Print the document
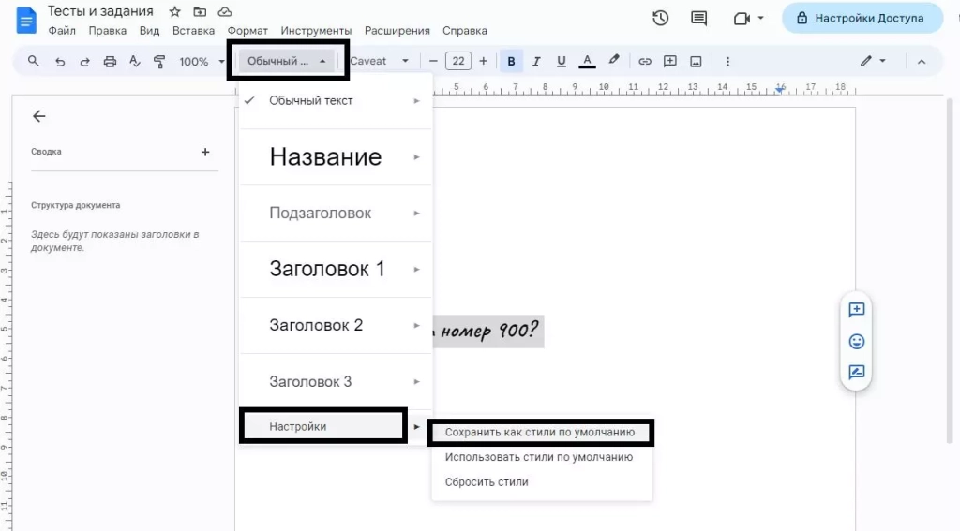 110,61
